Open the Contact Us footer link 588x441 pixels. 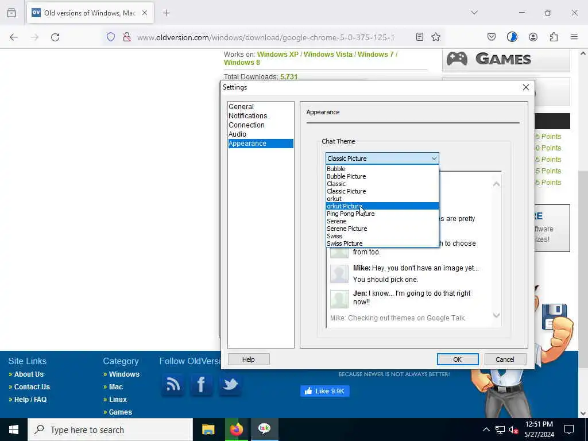(x=32, y=386)
